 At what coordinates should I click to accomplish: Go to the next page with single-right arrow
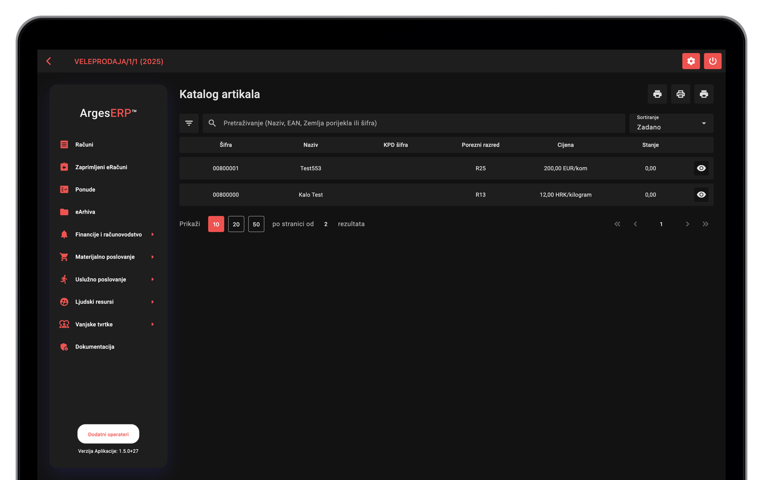[x=687, y=224]
